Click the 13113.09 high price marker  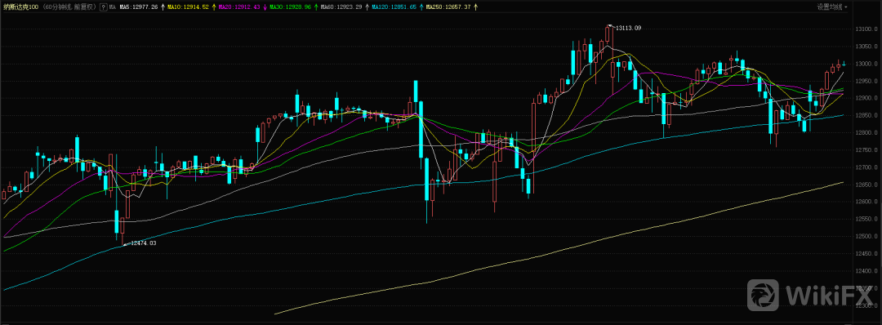point(628,28)
